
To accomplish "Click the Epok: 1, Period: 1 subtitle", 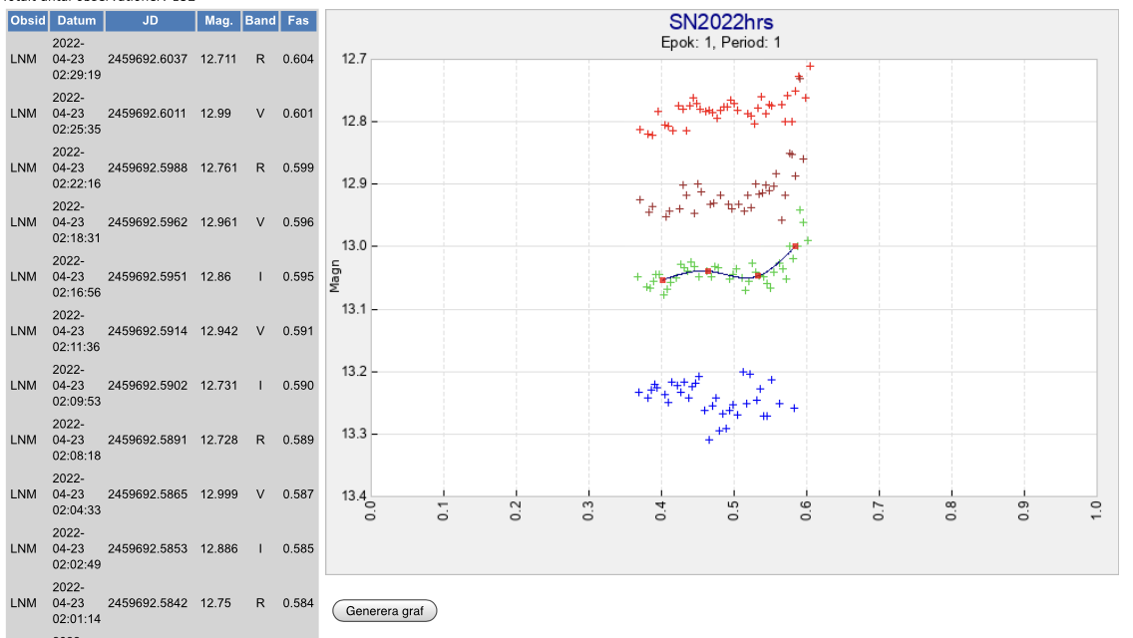I will point(720,42).
